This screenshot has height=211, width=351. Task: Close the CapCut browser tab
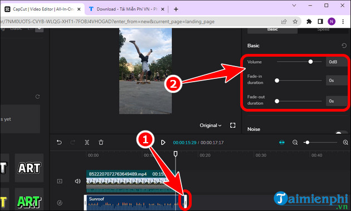tap(79, 9)
